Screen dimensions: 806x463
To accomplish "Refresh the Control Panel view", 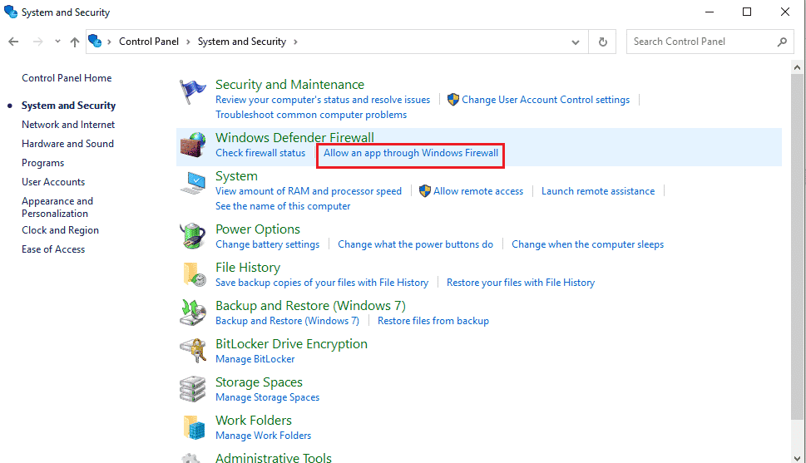I will pos(603,42).
